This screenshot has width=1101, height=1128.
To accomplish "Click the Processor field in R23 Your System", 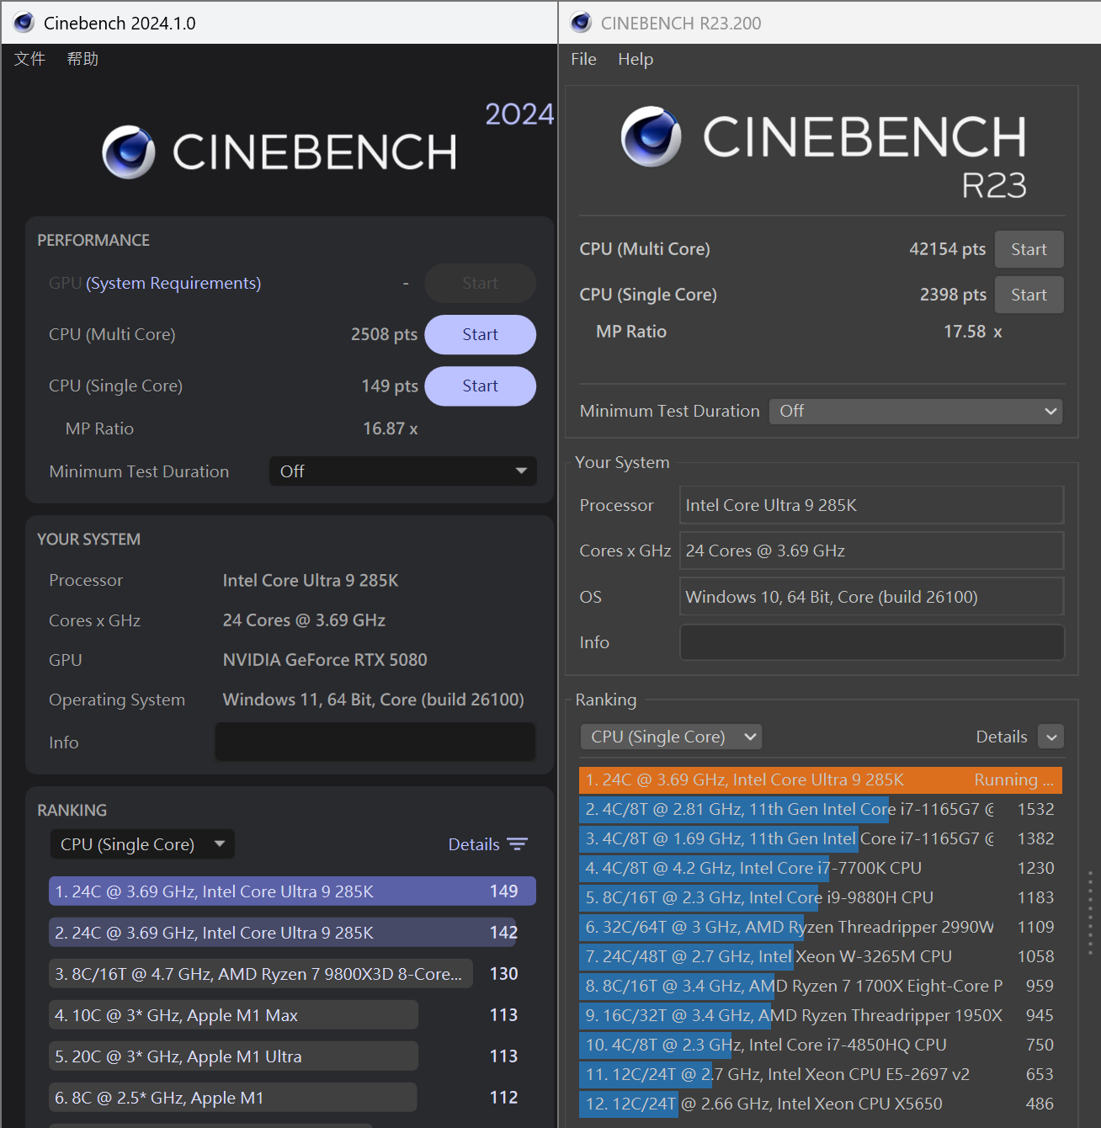I will point(872,505).
